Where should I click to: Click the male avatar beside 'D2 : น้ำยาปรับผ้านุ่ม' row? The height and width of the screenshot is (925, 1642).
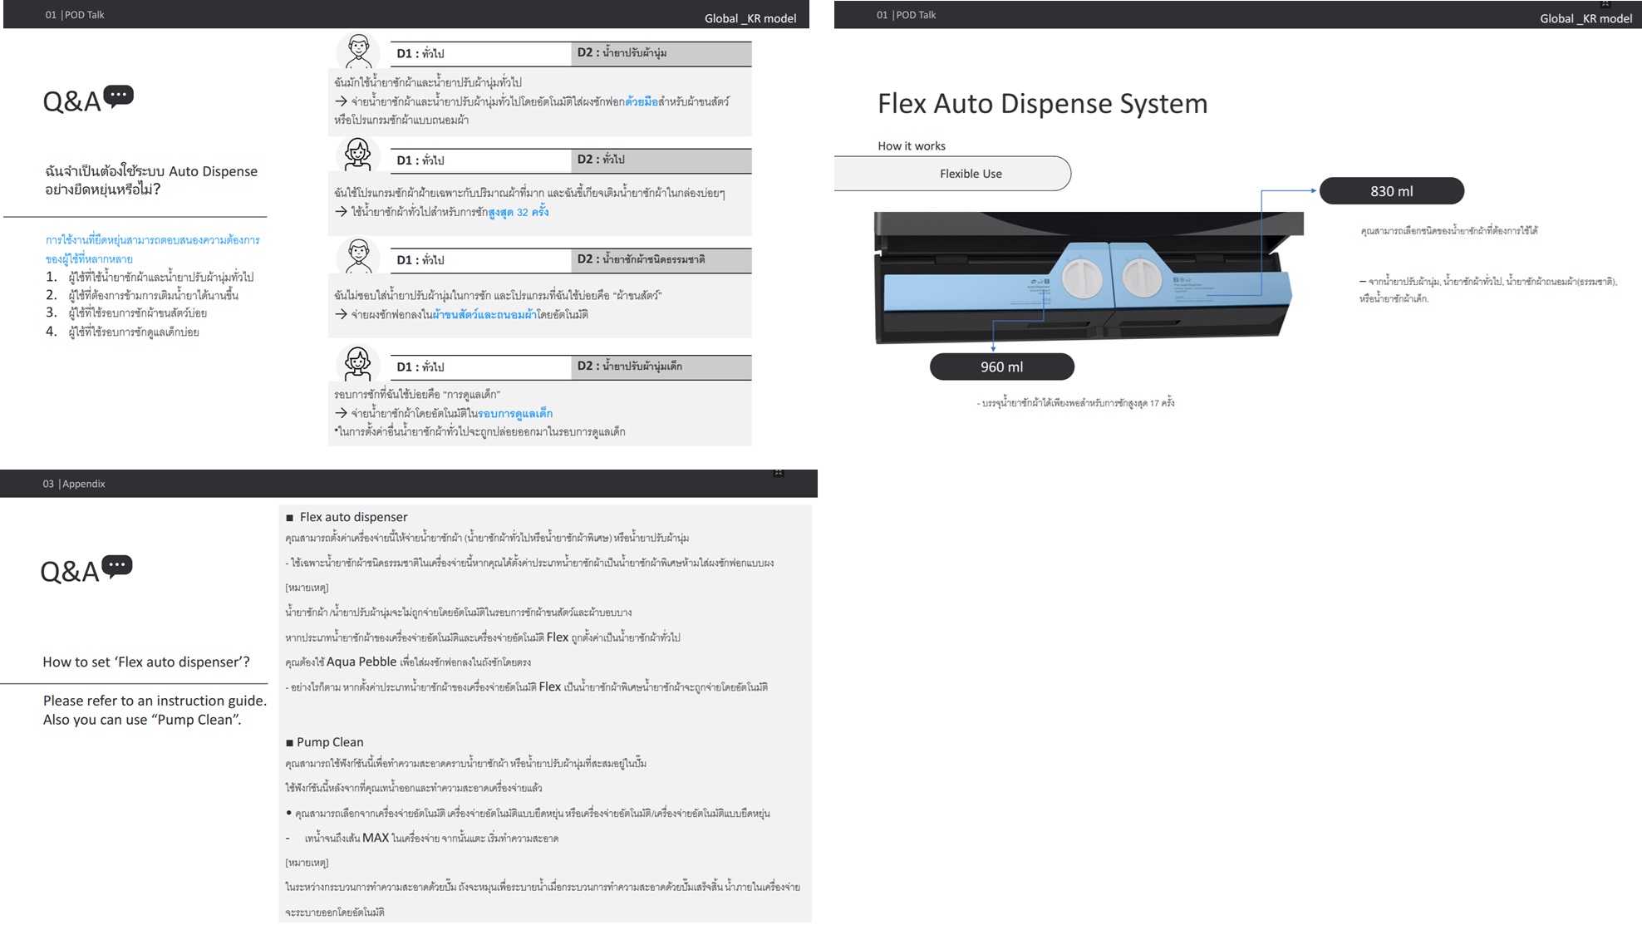coord(358,52)
